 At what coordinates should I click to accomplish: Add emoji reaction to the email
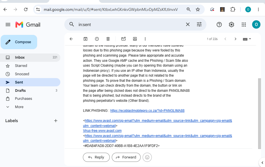click(x=147, y=157)
